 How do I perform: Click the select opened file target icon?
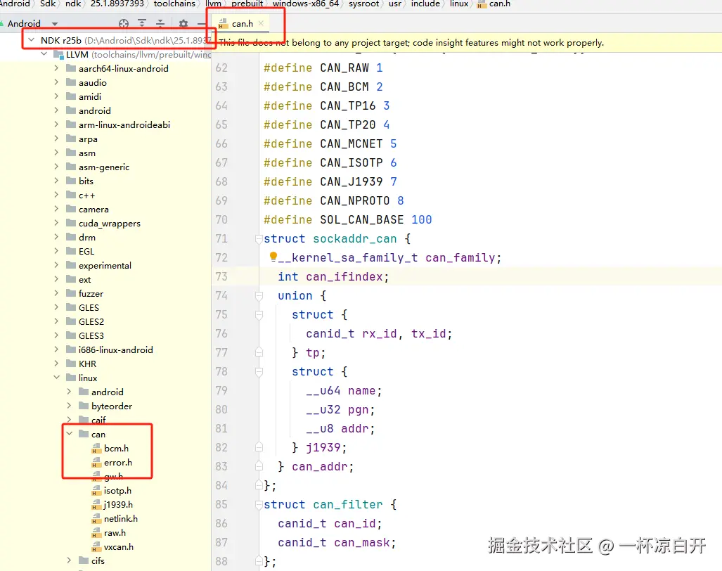(124, 23)
